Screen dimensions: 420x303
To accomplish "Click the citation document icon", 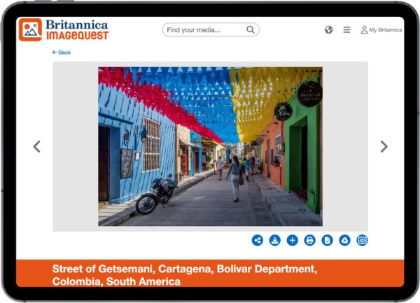I will pos(327,240).
